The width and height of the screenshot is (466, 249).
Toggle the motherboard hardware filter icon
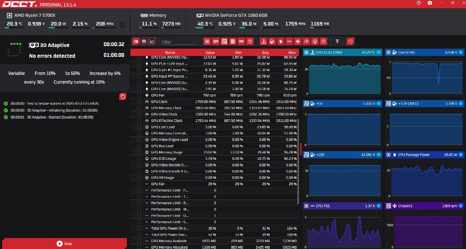tap(224, 41)
